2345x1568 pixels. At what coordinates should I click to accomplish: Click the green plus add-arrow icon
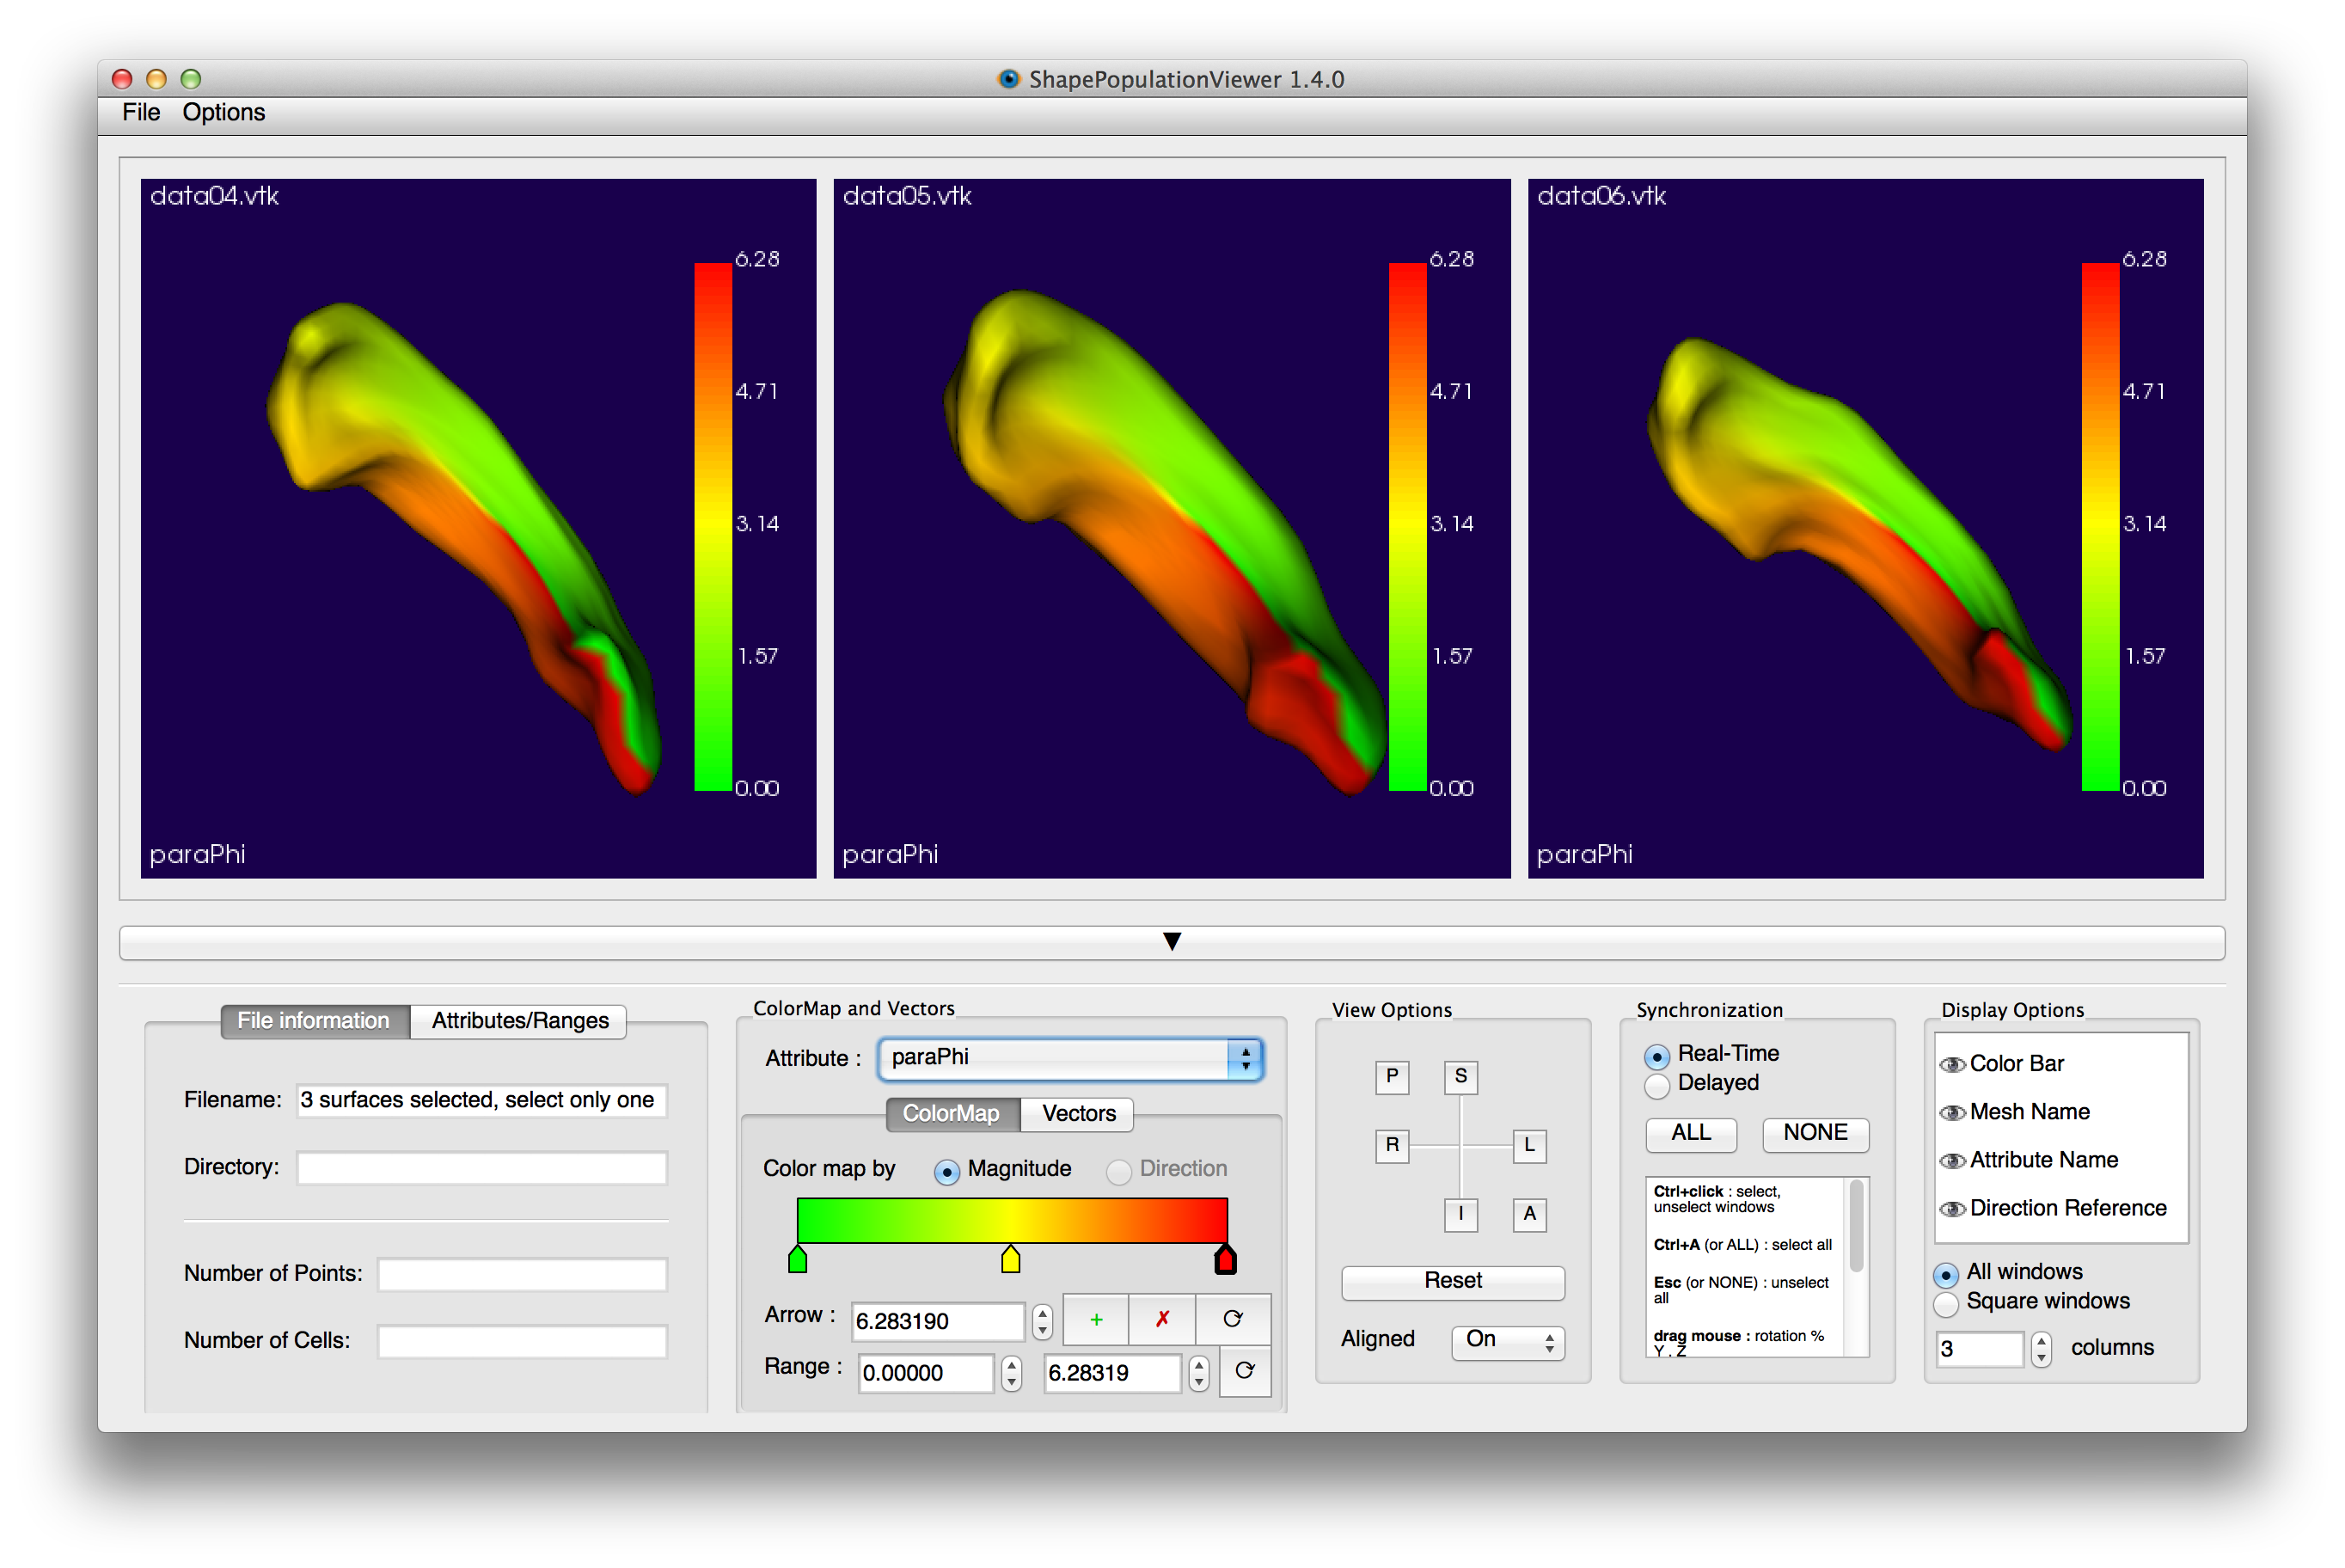(x=1095, y=1320)
